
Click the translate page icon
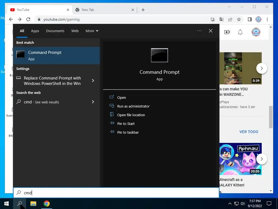click(222, 19)
